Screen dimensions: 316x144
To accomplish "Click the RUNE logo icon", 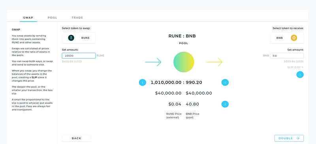I will point(71,37).
